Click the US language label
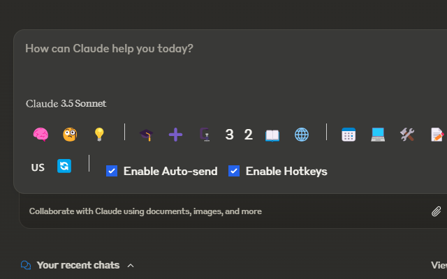The width and height of the screenshot is (447, 279). tap(38, 167)
